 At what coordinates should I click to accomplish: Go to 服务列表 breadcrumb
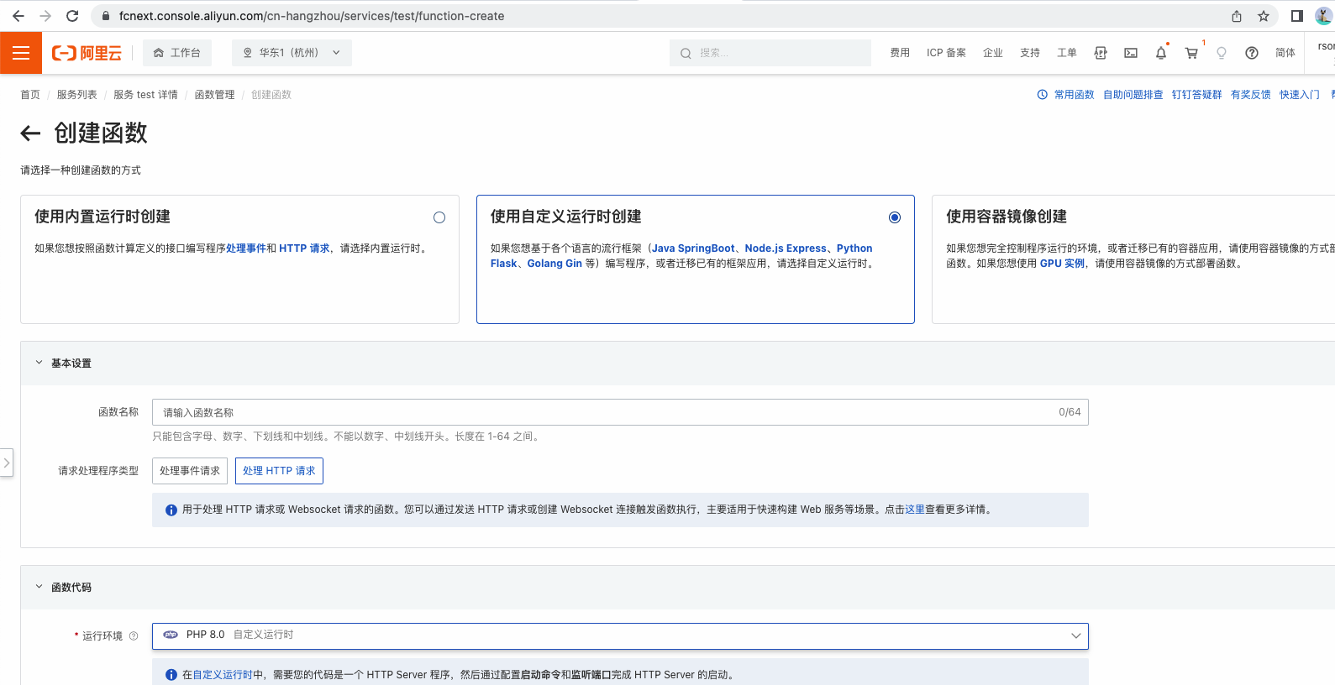click(76, 95)
